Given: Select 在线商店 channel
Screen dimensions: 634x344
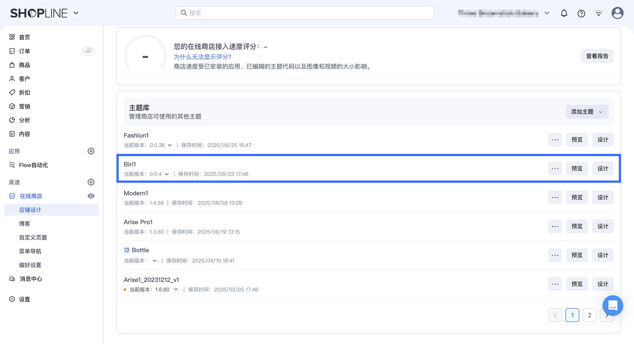Looking at the screenshot, I should click(31, 196).
